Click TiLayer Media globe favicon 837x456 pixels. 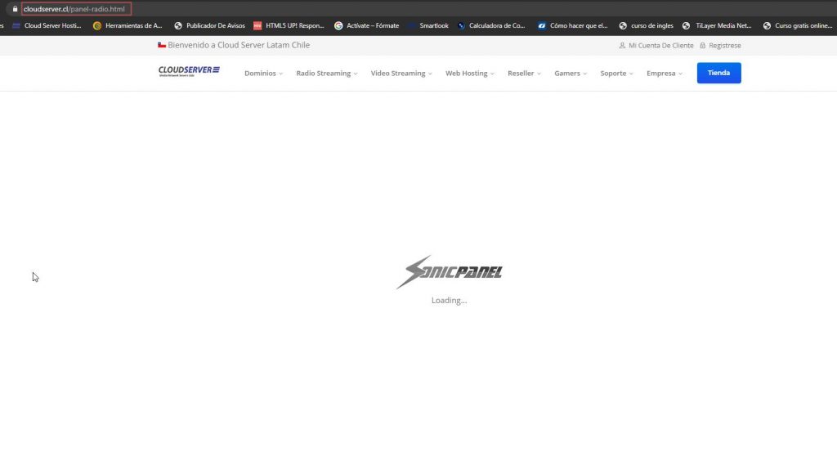[x=687, y=25]
